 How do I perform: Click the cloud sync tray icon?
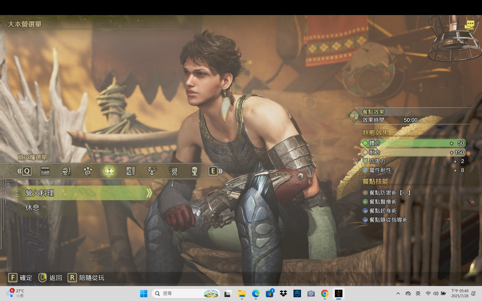408,293
